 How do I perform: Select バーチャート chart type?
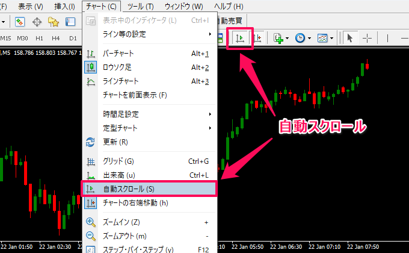(x=150, y=54)
